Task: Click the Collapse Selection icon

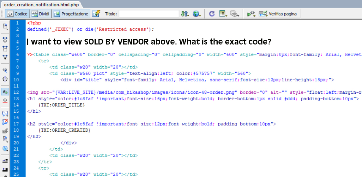Action: [x=5, y=48]
